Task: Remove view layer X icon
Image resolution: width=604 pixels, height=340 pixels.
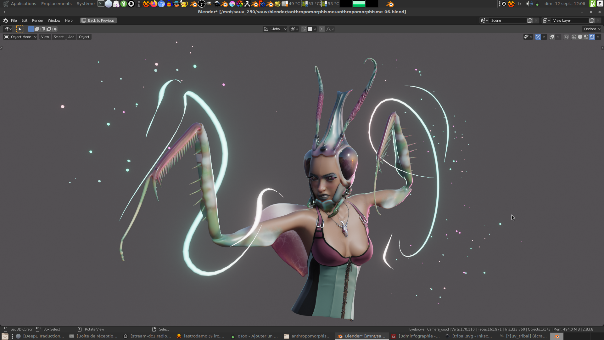Action: tap(598, 20)
